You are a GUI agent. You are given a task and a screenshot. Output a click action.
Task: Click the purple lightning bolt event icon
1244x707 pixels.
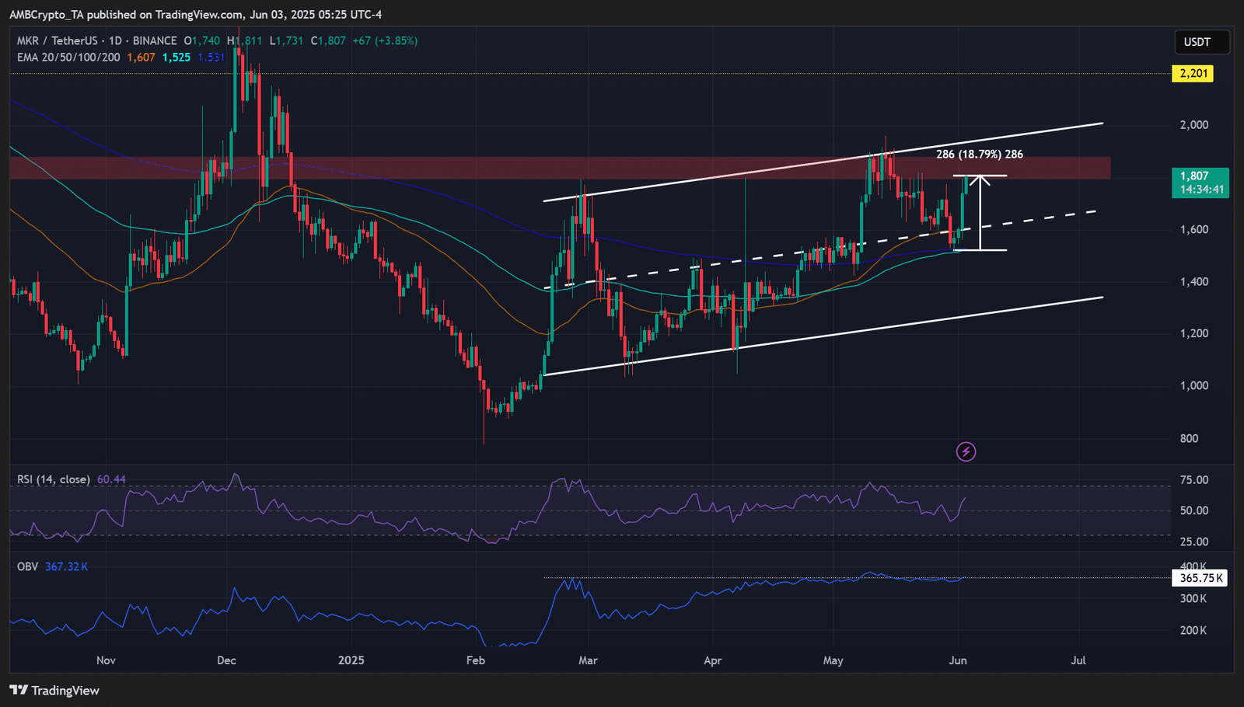pos(966,451)
